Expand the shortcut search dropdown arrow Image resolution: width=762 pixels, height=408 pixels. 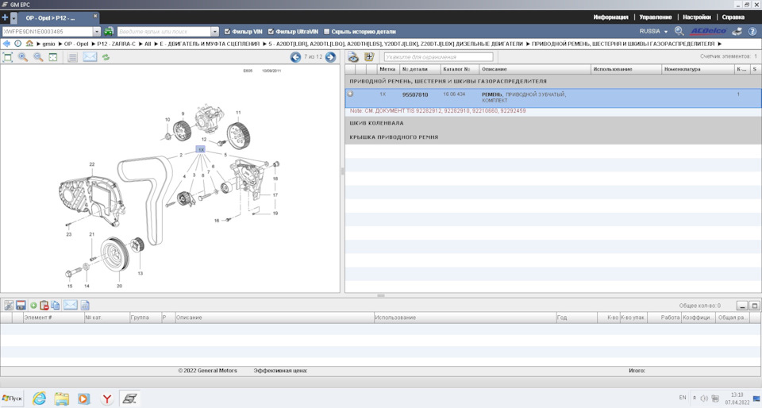(214, 32)
